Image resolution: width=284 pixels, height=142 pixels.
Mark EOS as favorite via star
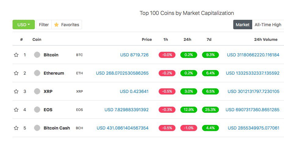click(16, 110)
